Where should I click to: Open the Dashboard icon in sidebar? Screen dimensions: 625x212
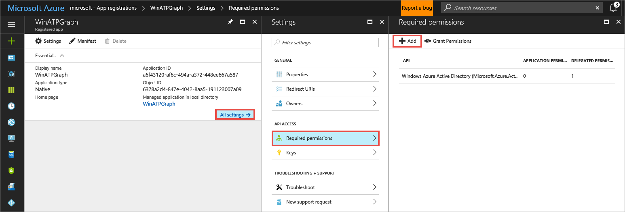tap(11, 58)
